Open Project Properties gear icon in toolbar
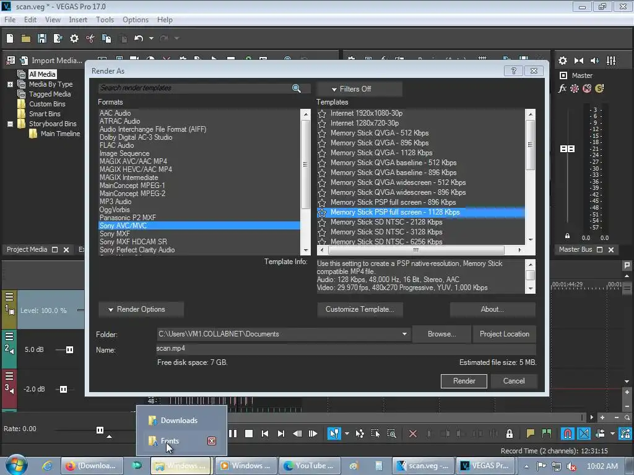 (x=74, y=38)
